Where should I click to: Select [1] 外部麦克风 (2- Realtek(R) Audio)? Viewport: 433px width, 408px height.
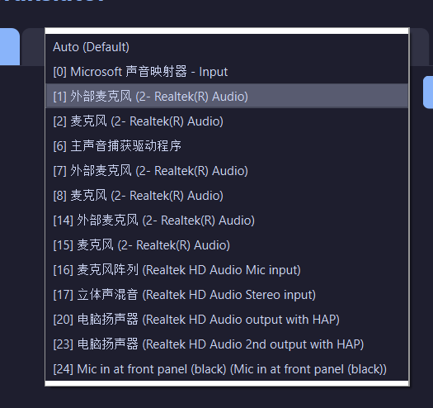tap(227, 97)
